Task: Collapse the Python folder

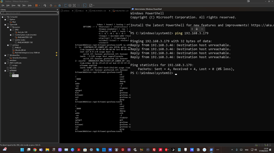Action: (x=5, y=19)
